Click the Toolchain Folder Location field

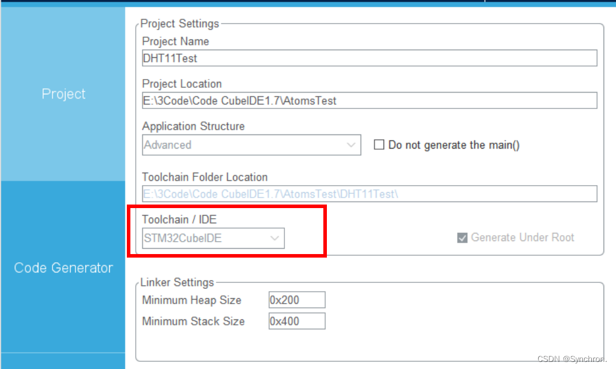(x=369, y=193)
